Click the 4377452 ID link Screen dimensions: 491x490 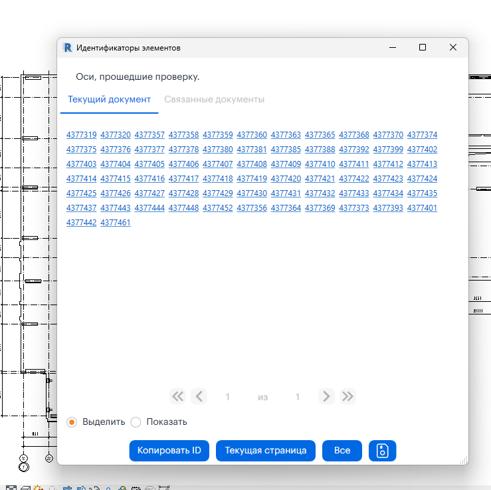[218, 207]
